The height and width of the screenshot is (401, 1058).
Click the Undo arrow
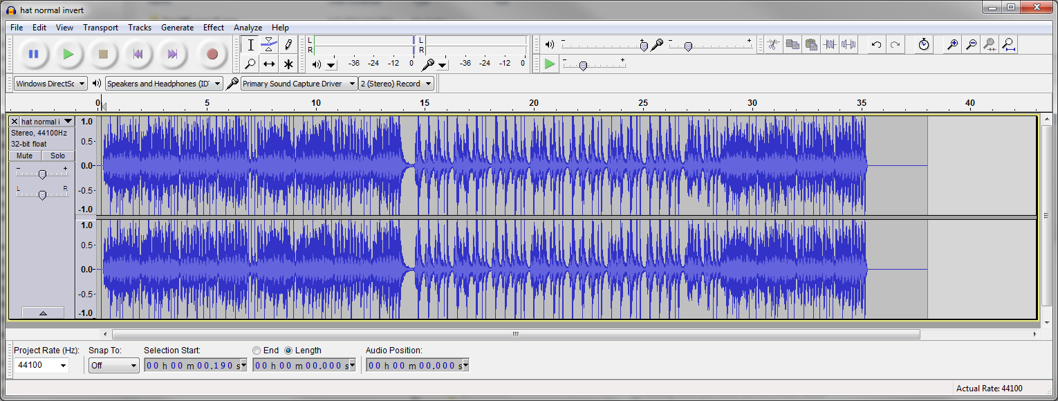(876, 44)
